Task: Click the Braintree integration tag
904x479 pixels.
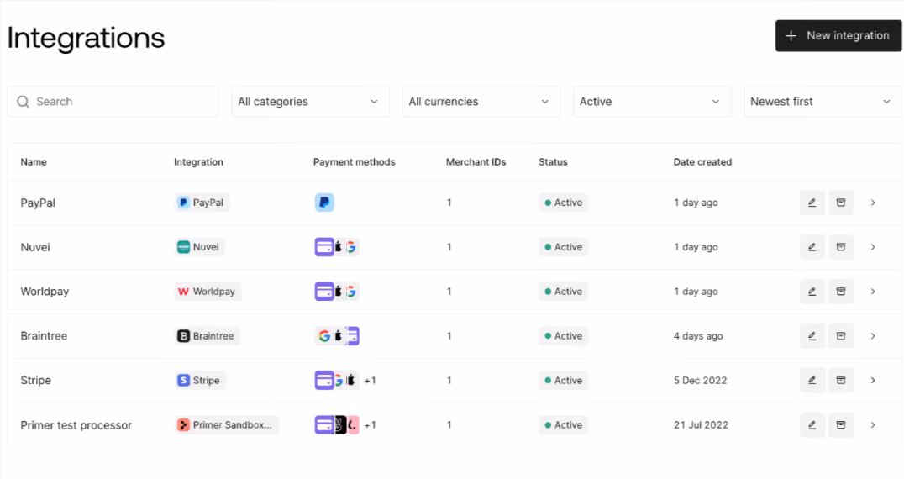Action: click(207, 335)
